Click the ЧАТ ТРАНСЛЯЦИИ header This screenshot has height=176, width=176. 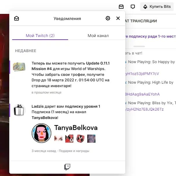coord(141,21)
